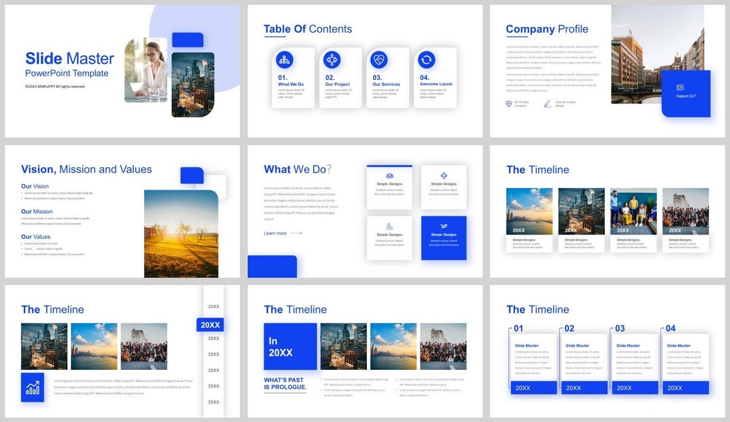Click the Slide Master title text
730x422 pixels.
[x=70, y=58]
